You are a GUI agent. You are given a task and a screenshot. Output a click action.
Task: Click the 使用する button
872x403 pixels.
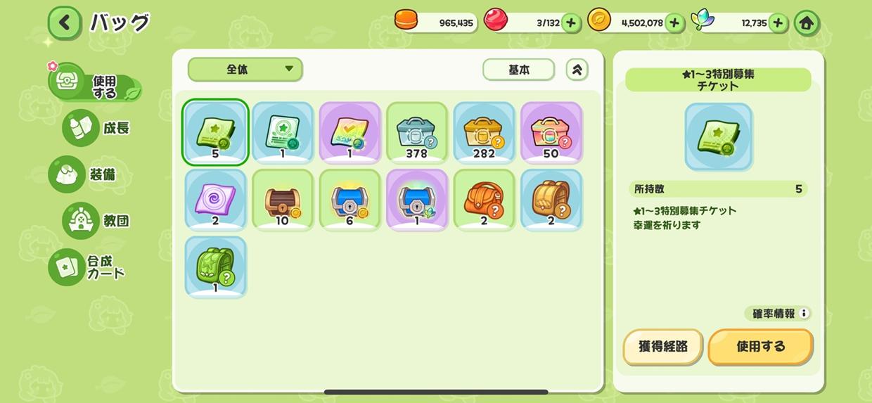(760, 347)
